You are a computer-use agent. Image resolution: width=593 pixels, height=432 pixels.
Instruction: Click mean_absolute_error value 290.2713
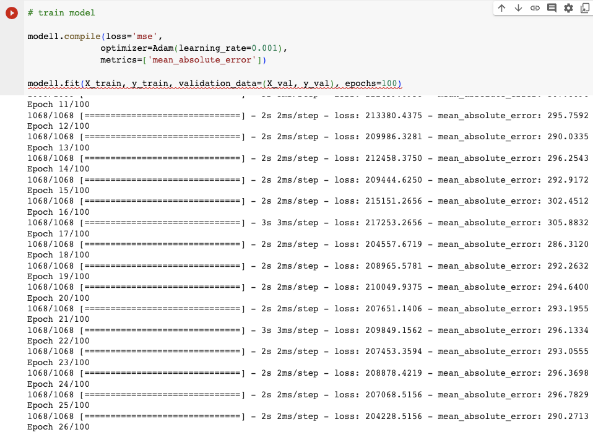[x=568, y=416]
